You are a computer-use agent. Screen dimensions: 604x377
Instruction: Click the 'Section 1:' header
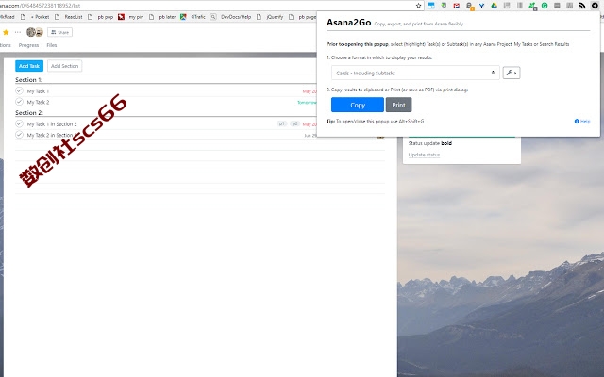[29, 79]
